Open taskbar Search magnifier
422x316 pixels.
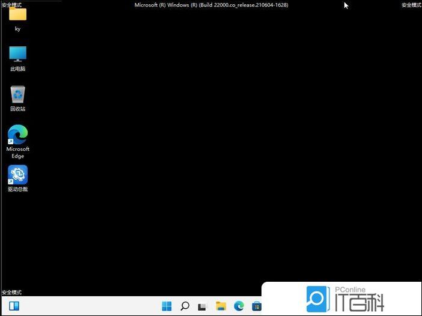tap(185, 306)
